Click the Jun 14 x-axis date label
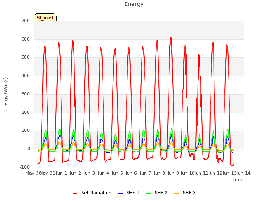 (x=243, y=173)
